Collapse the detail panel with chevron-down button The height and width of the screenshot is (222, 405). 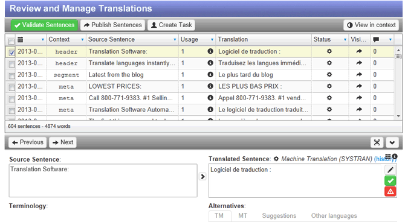pyautogui.click(x=392, y=142)
